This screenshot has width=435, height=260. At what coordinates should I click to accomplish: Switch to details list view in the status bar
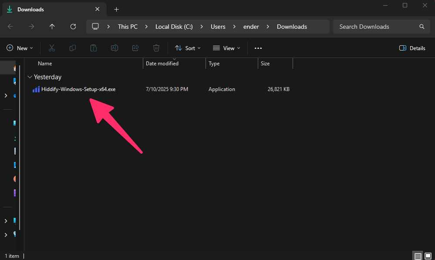point(418,256)
